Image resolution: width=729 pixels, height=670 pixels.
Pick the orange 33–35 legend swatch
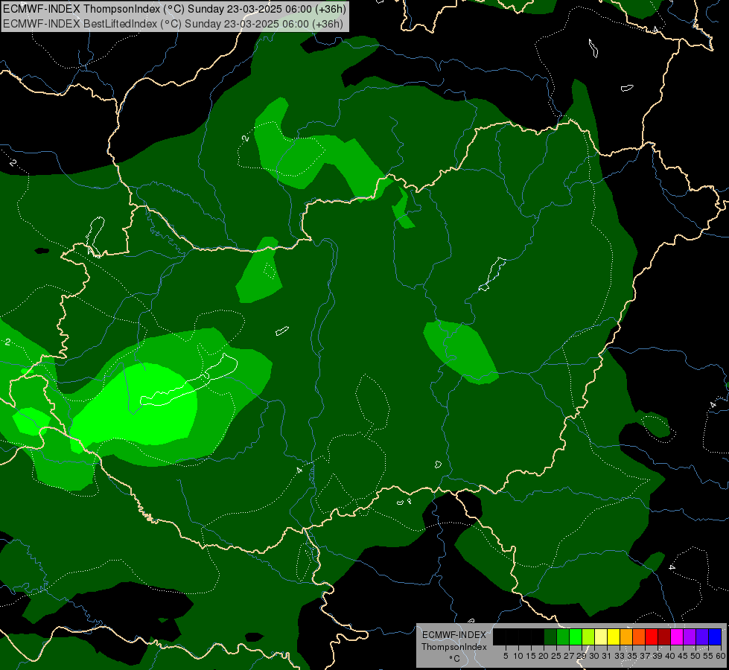(626, 636)
